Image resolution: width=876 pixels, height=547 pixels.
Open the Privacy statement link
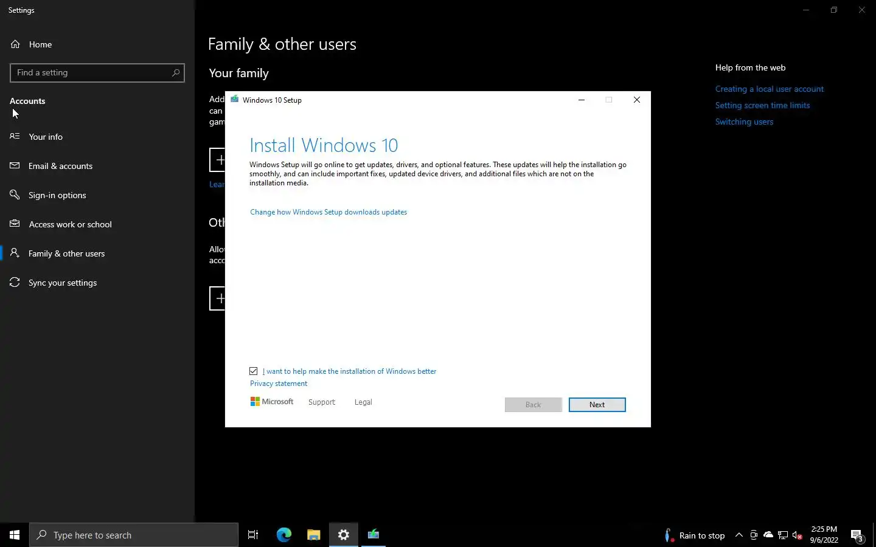click(x=279, y=384)
